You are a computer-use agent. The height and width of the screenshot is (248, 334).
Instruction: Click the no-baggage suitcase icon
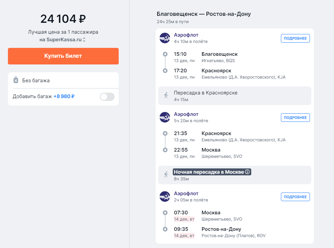(x=16, y=80)
